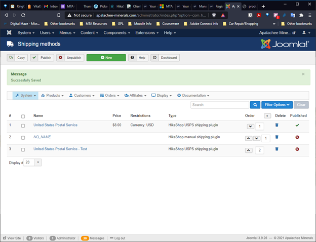Image resolution: width=316 pixels, height=242 pixels.
Task: Open the Content admin menu
Action: pyautogui.click(x=89, y=32)
